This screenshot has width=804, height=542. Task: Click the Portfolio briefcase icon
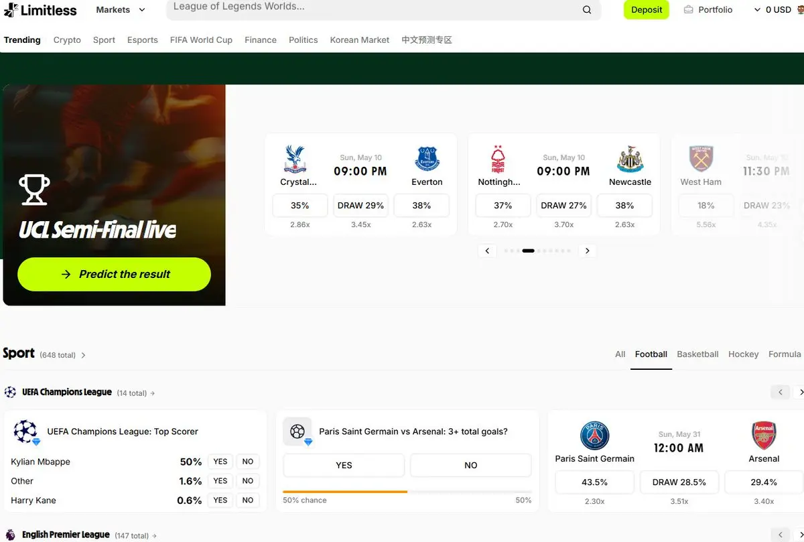coord(688,10)
